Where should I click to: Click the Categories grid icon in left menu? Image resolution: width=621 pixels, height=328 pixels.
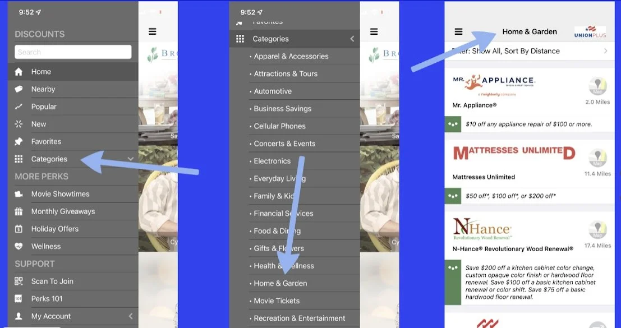click(19, 159)
